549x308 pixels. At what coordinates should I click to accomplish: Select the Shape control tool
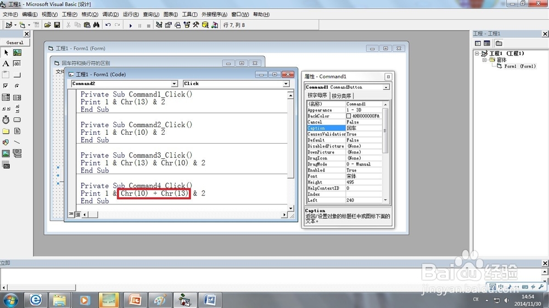6,142
